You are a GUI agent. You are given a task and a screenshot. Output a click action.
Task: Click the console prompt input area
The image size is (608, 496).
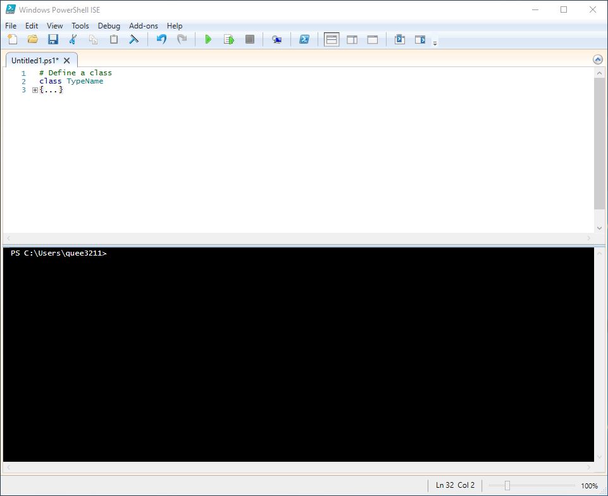158,252
